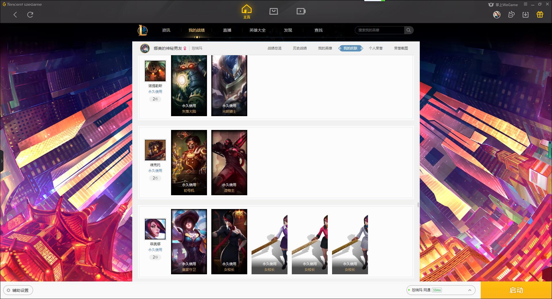Open the white-dress 女校长 chroma card
Image resolution: width=552 pixels, height=299 pixels.
coord(350,244)
